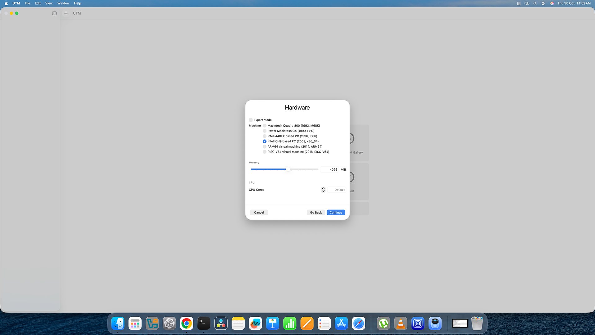
Task: Open Safari from the dock
Action: click(x=359, y=324)
